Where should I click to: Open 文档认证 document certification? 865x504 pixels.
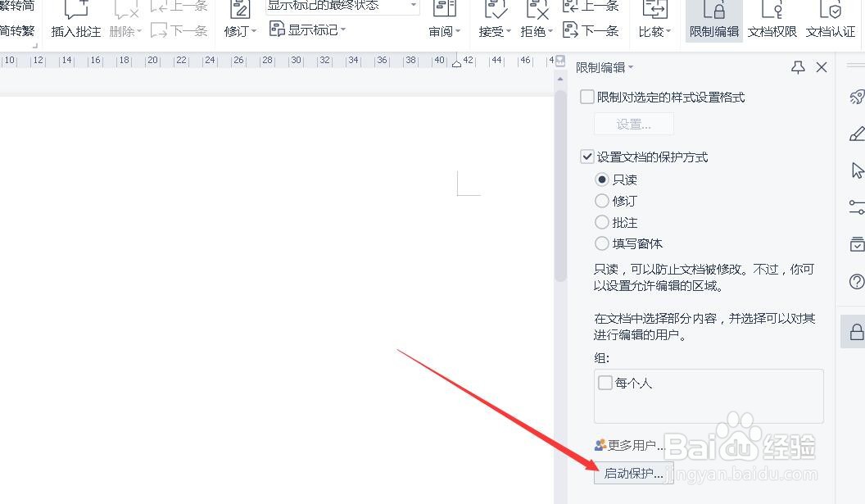click(830, 19)
